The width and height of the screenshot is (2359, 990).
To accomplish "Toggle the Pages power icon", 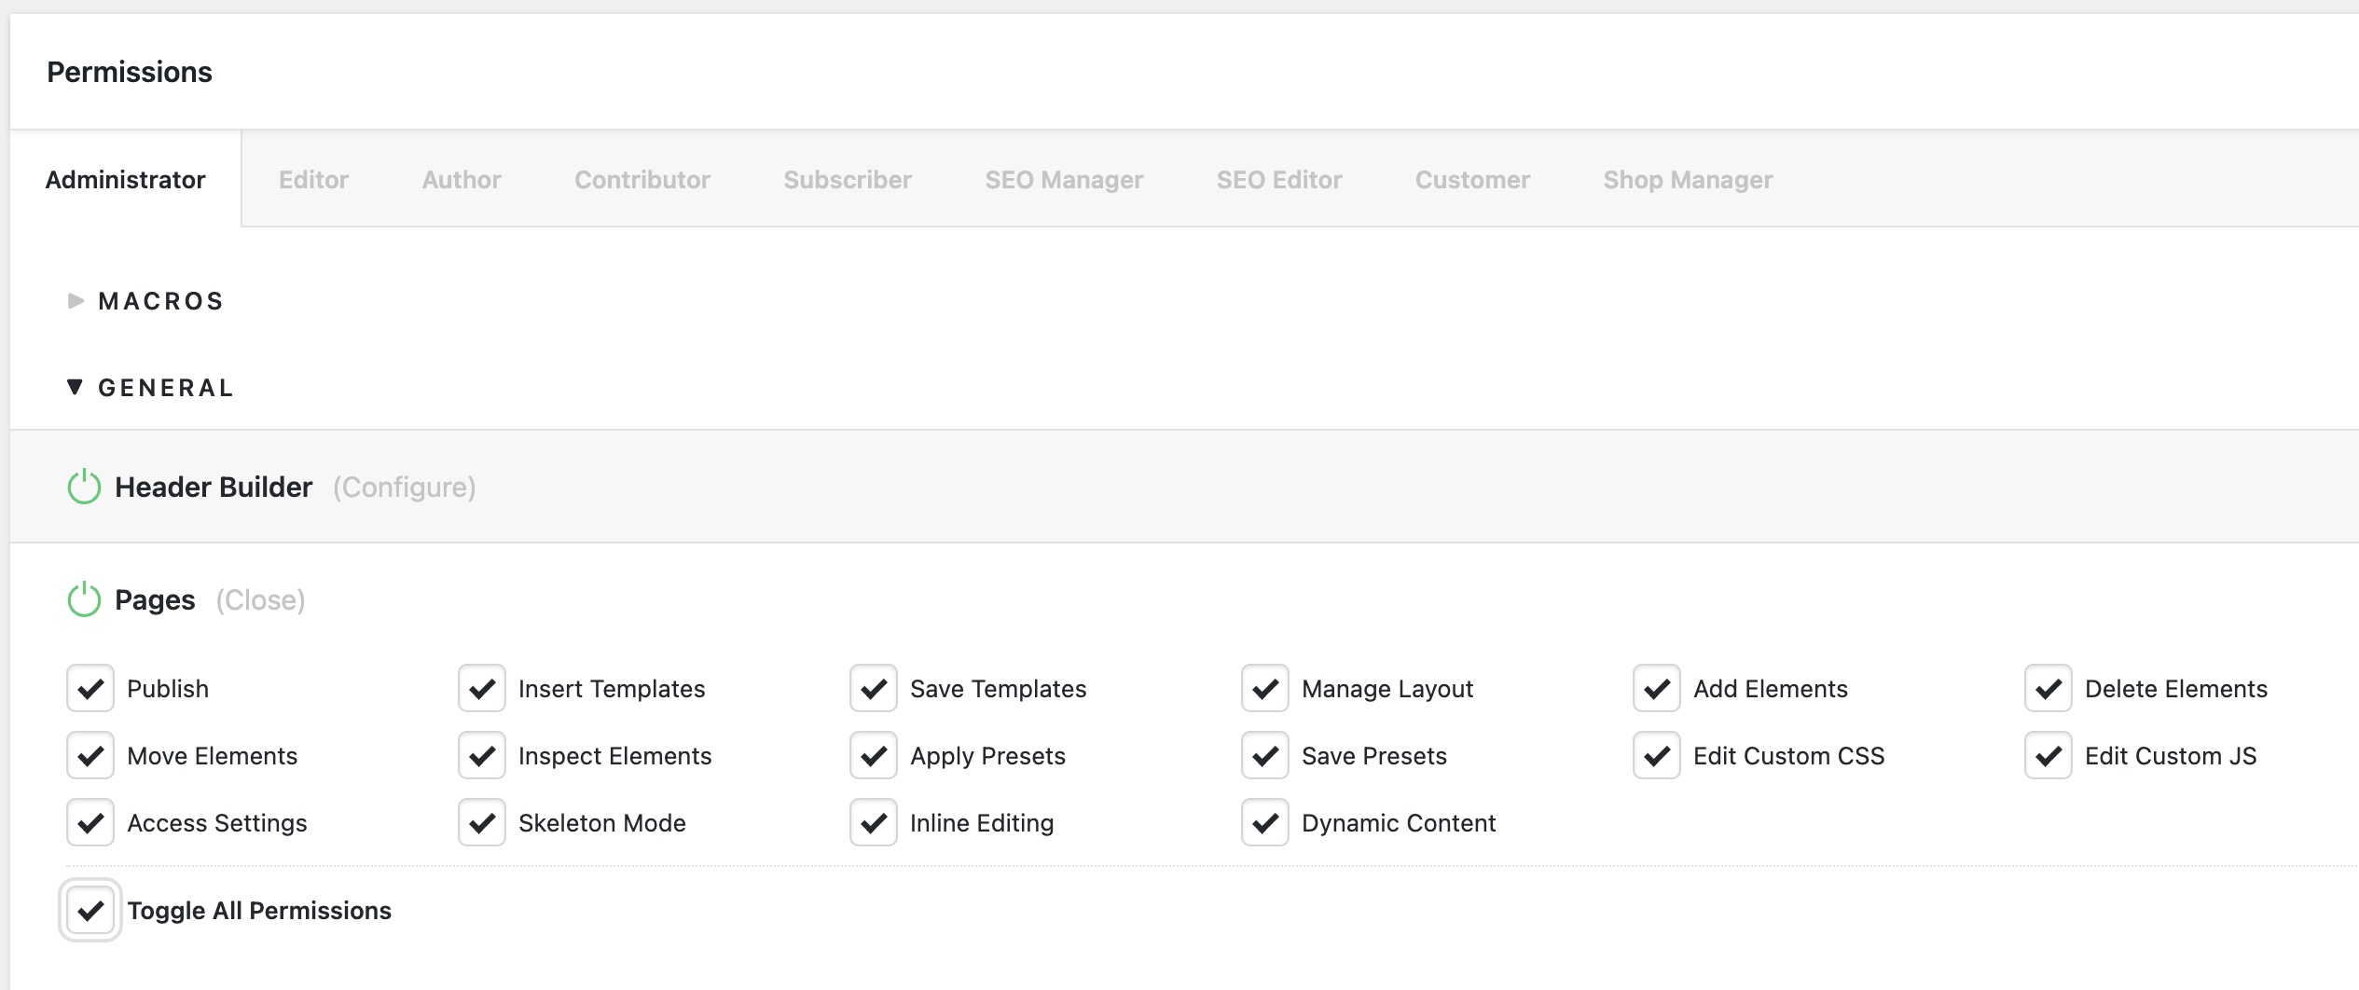I will [x=84, y=599].
